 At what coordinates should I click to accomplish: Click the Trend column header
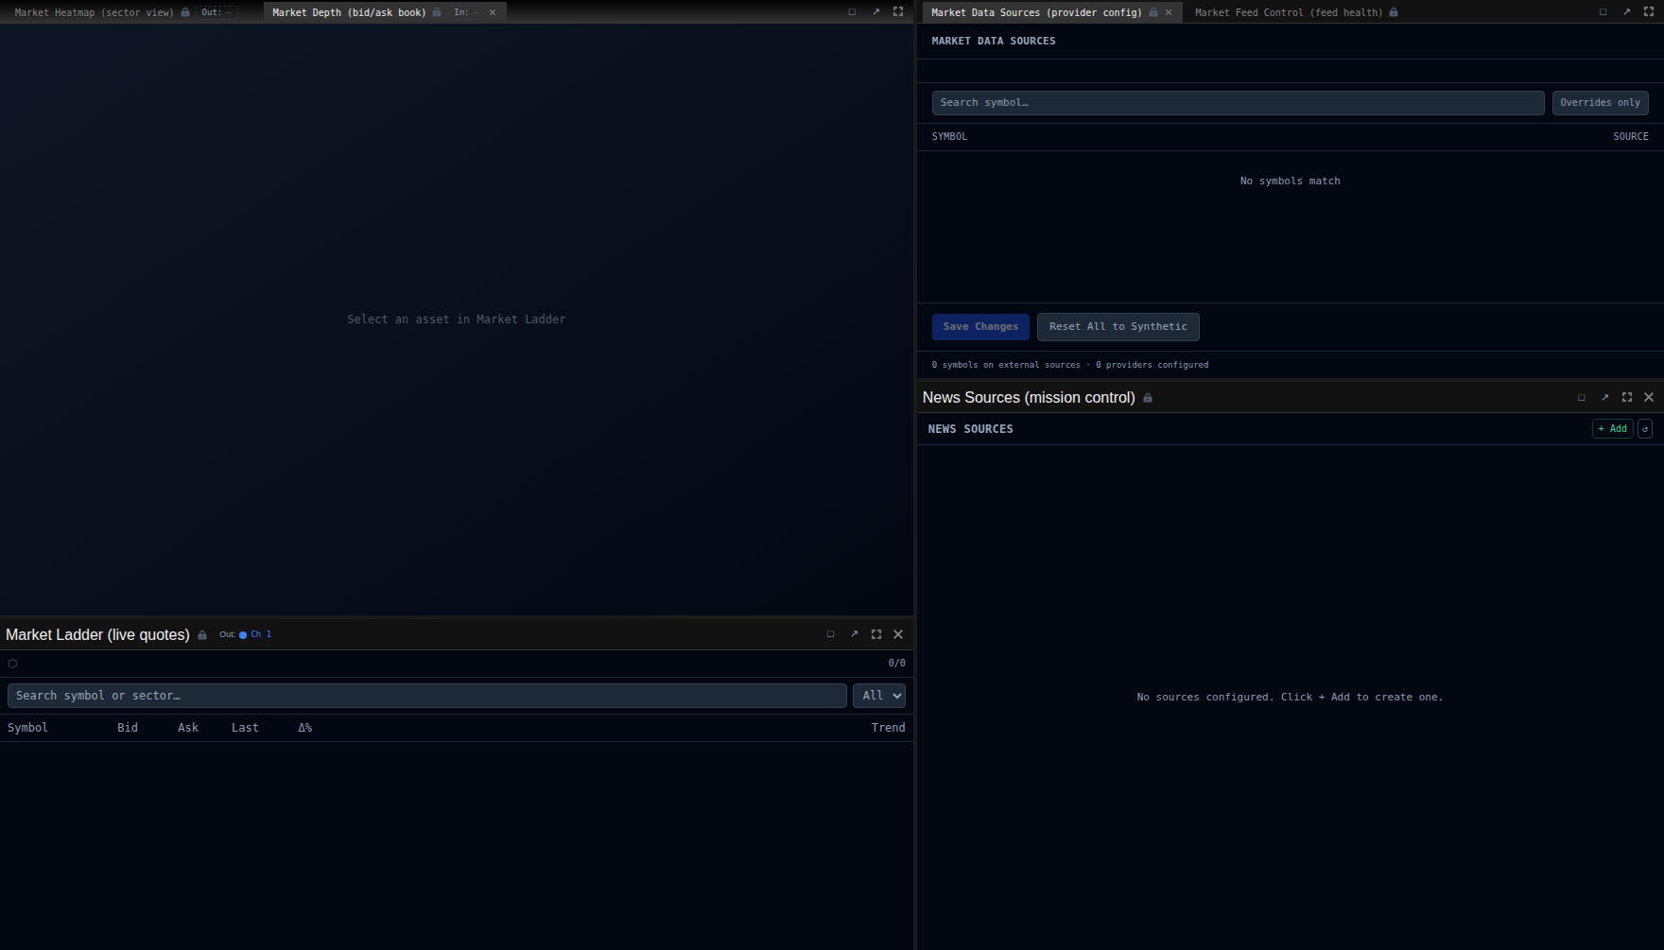point(888,728)
